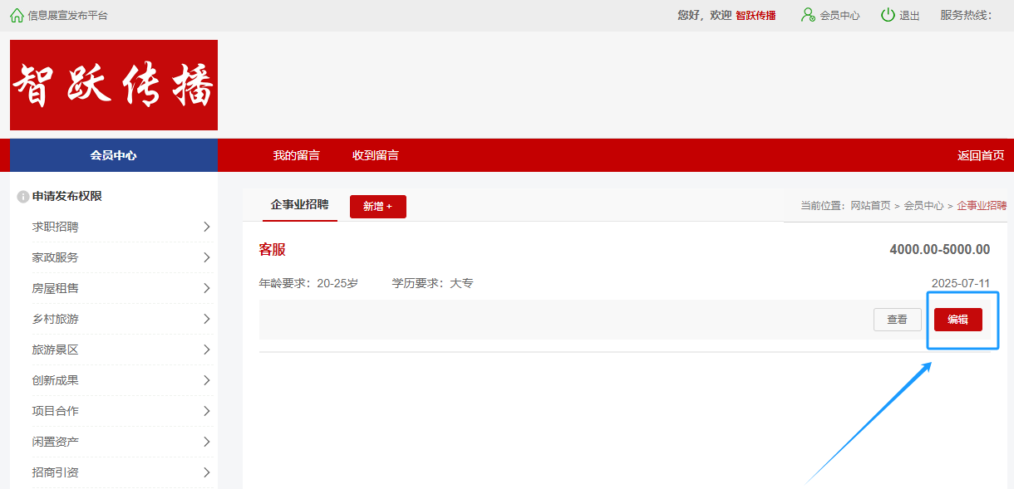1014x489 pixels.
Task: Click 会员中心 in the breadcrumb
Action: tap(924, 206)
